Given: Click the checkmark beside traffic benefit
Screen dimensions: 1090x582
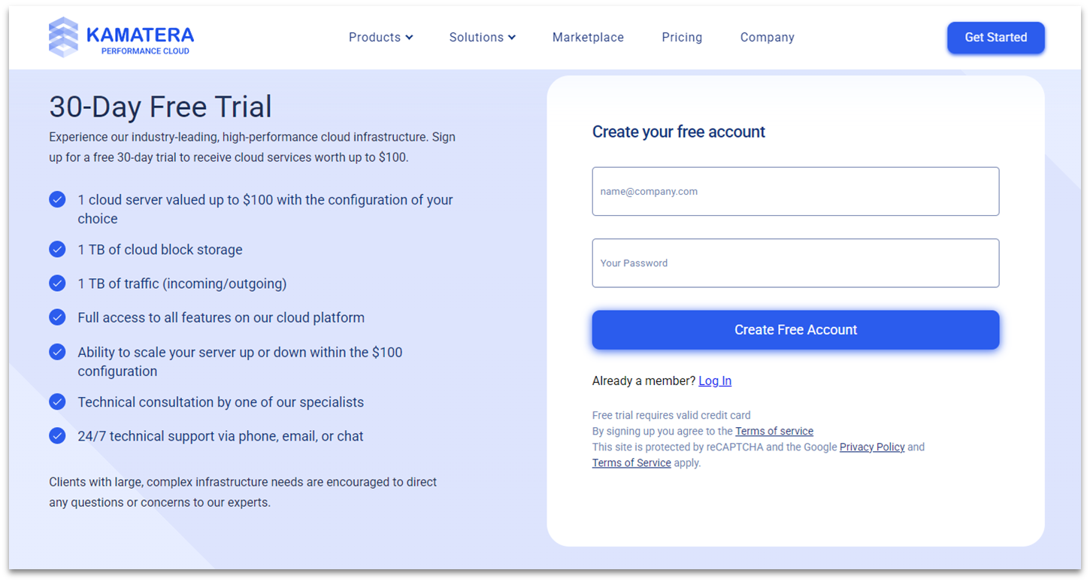Looking at the screenshot, I should coord(57,283).
